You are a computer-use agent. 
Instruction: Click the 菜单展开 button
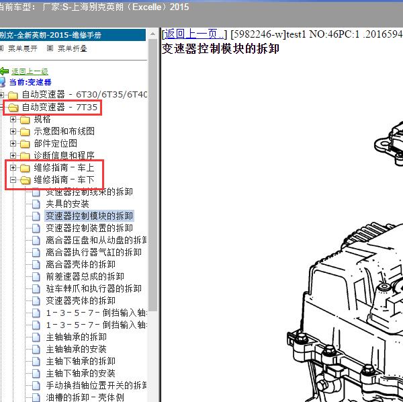23,48
